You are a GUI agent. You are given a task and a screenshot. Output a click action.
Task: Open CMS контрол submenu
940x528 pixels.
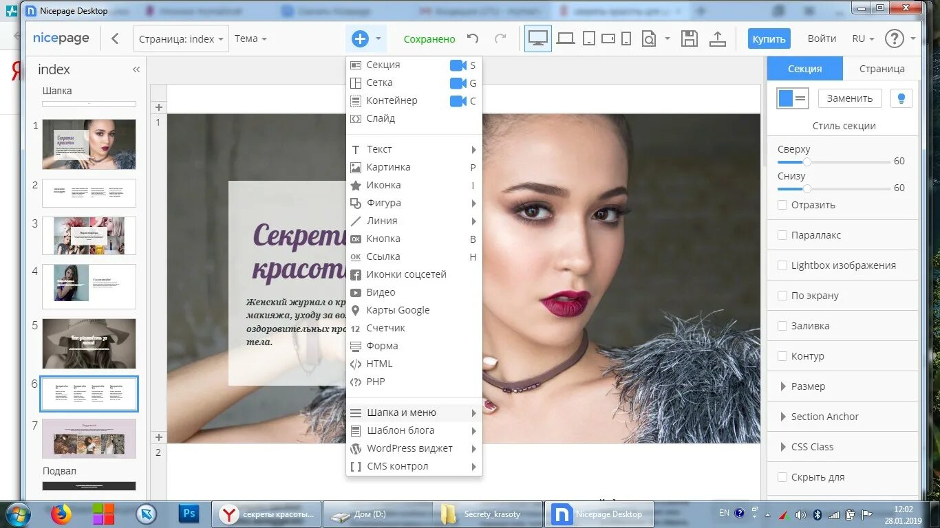pos(414,466)
